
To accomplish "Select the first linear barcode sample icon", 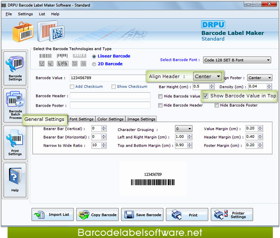I will pos(45,56).
